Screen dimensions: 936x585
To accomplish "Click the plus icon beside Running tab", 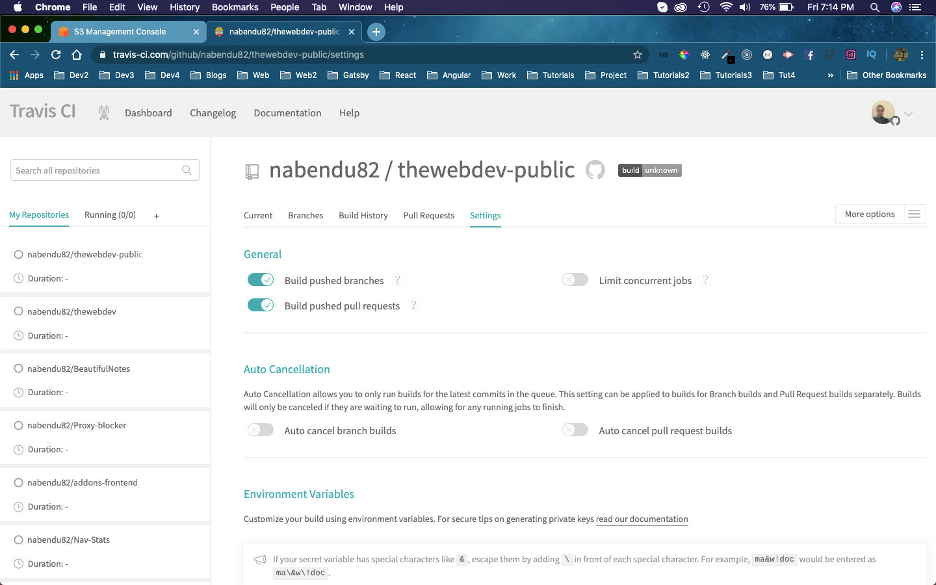I will coord(156,216).
